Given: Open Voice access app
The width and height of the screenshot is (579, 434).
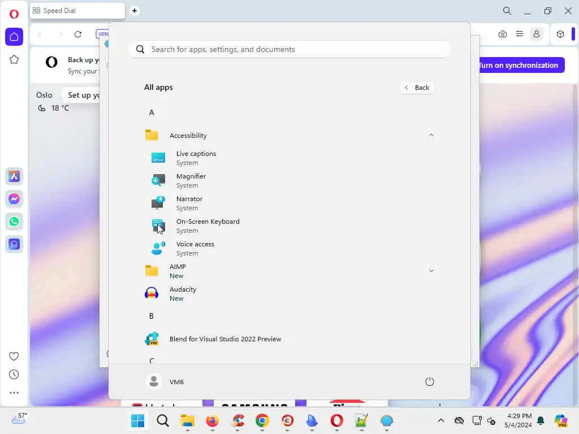Looking at the screenshot, I should tap(288, 248).
